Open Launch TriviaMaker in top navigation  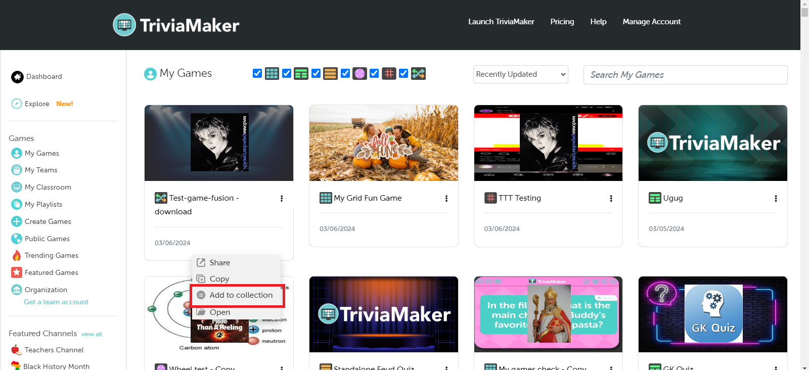[501, 22]
